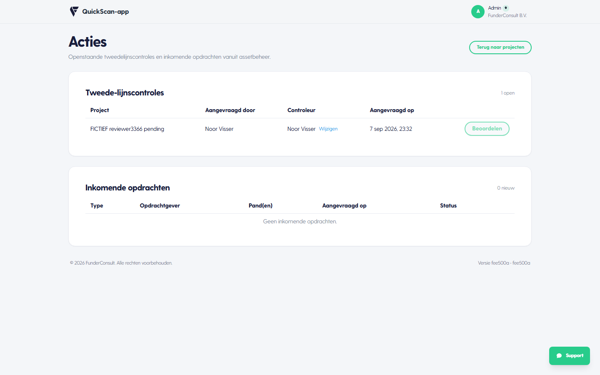The width and height of the screenshot is (600, 375).
Task: Click the Aangevraagd door column header
Action: click(230, 110)
